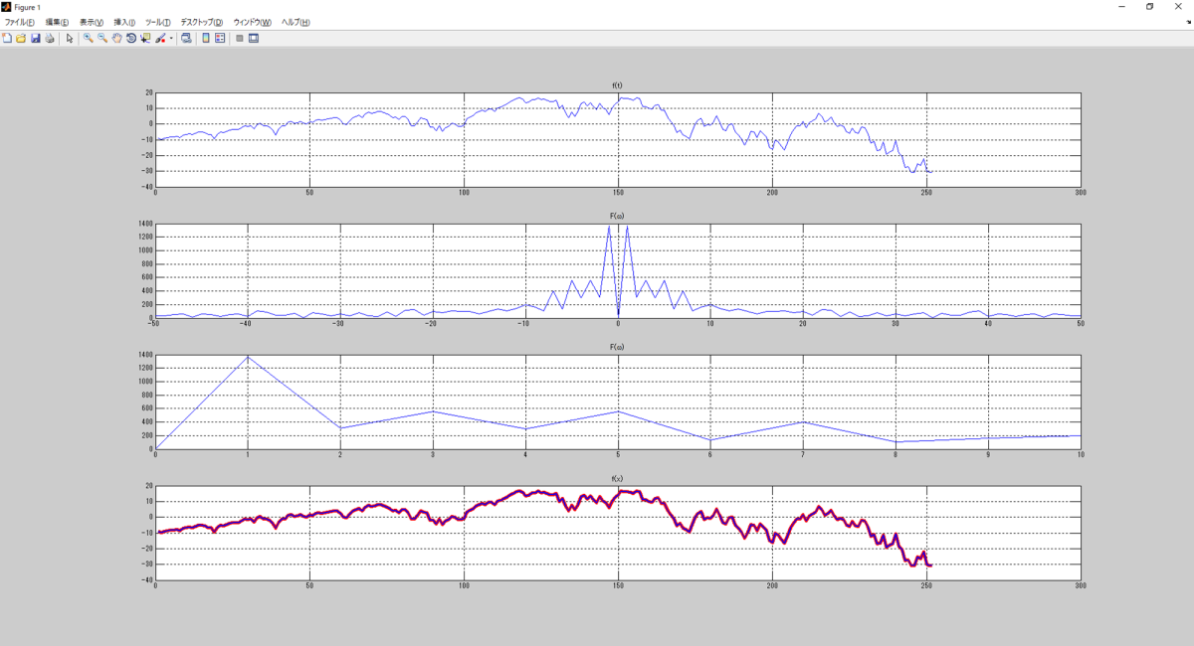The image size is (1194, 646).
Task: Click the Show Plot Tools icon
Action: [254, 38]
